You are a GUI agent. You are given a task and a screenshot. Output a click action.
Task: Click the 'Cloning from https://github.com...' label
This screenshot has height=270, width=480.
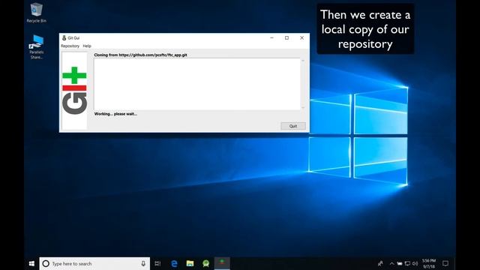140,55
